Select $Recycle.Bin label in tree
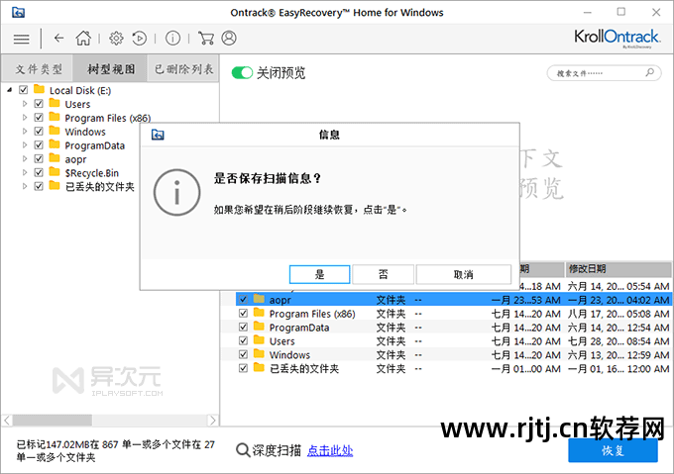674x474 pixels. 91,173
